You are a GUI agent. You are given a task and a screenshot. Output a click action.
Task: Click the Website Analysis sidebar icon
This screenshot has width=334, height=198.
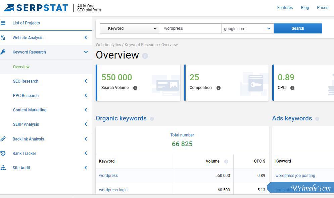click(3, 37)
